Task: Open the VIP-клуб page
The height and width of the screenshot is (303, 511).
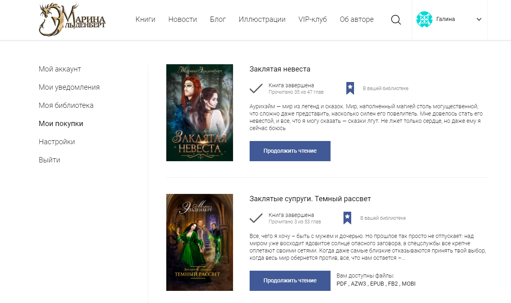Action: coord(312,19)
